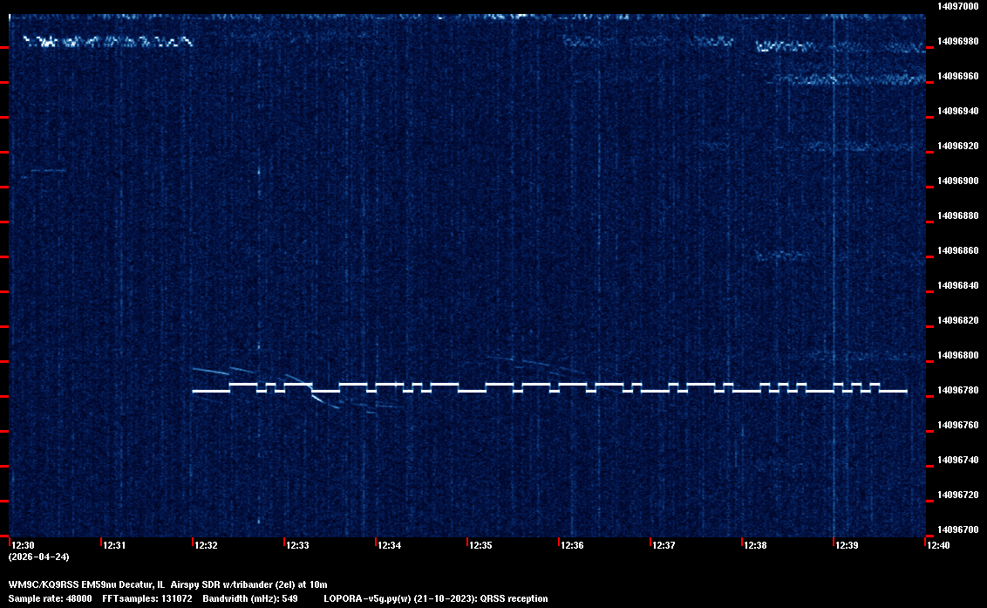
Task: Click the Bandwidth (mHz): 549 text
Action: point(251,598)
